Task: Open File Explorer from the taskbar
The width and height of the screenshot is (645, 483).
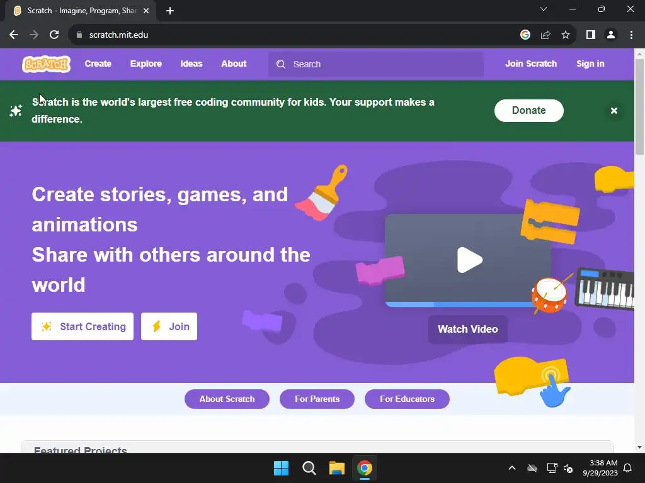Action: pyautogui.click(x=336, y=468)
